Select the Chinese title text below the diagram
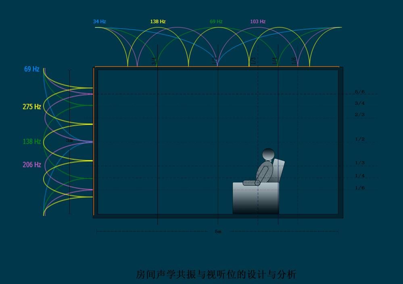 (x=216, y=274)
